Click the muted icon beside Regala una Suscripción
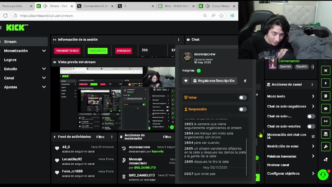Screen dimensions: 332x187 [245, 81]
